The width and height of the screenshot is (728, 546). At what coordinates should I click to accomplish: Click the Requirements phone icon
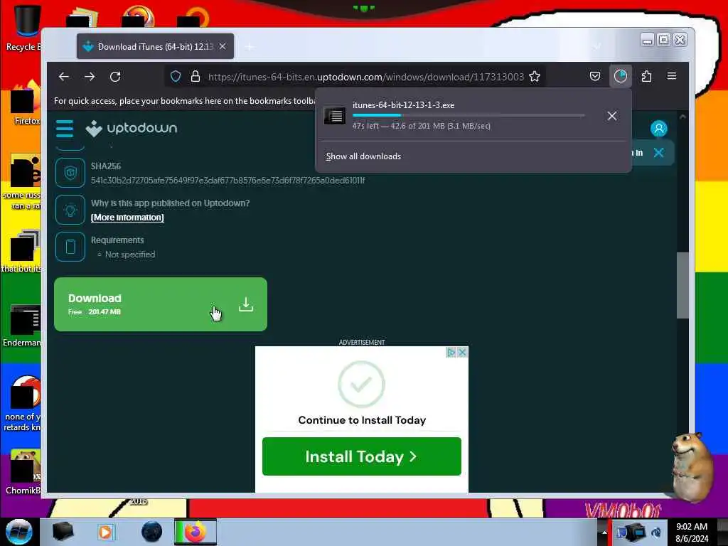tap(70, 247)
